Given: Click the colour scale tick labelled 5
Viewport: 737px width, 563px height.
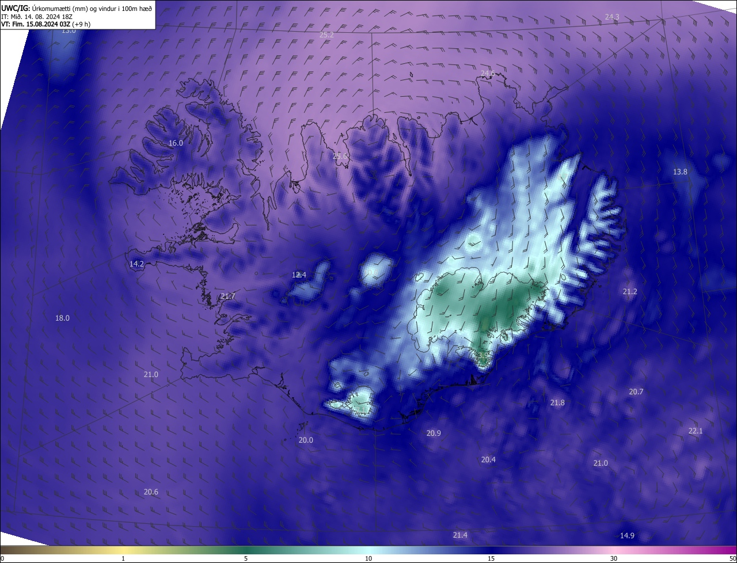Looking at the screenshot, I should point(246,559).
